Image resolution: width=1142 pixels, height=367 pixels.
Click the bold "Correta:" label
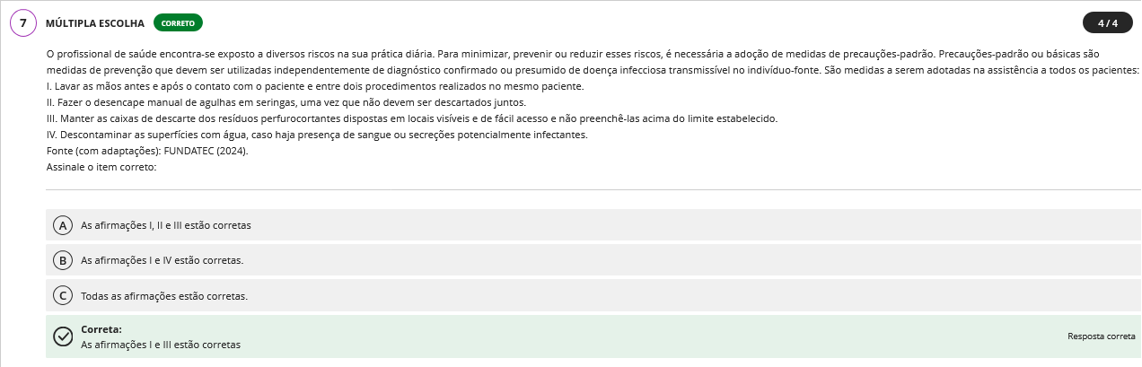(101, 329)
